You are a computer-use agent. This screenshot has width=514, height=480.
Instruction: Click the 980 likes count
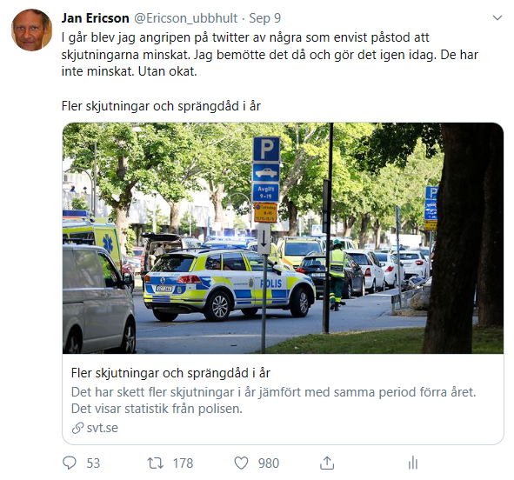pyautogui.click(x=269, y=463)
